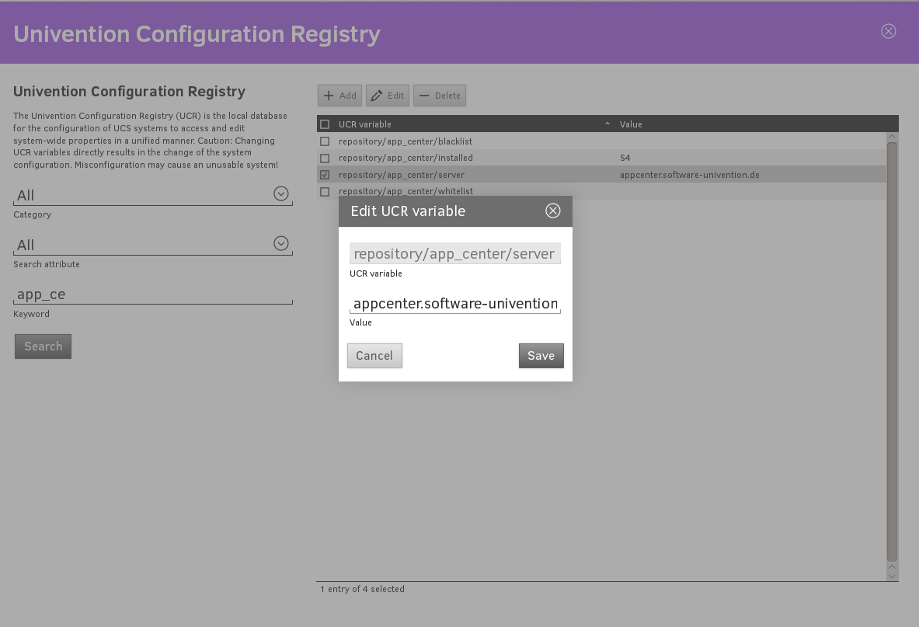Check the repository/app_center/installed row checkbox

click(325, 158)
